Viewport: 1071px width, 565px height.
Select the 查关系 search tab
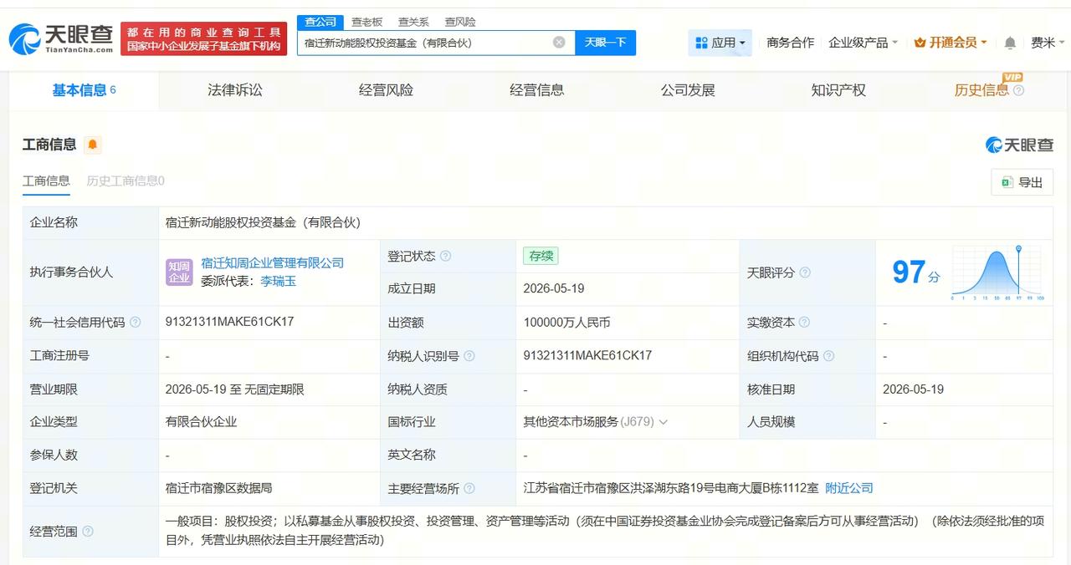(x=413, y=22)
